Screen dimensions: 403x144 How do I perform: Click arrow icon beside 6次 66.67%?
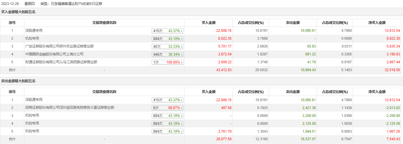click(182, 108)
